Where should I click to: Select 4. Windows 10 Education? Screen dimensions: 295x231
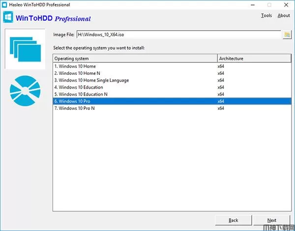[172, 87]
